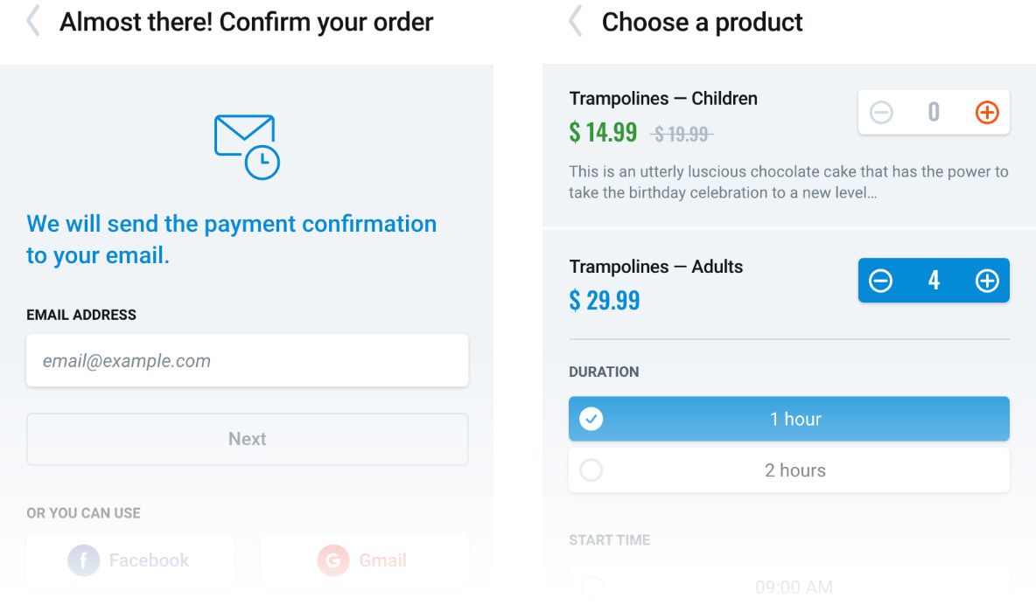
Task: Open the Trampolines — Children product title
Action: [663, 99]
